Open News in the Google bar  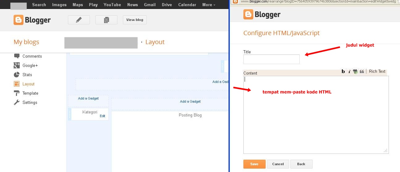click(133, 5)
